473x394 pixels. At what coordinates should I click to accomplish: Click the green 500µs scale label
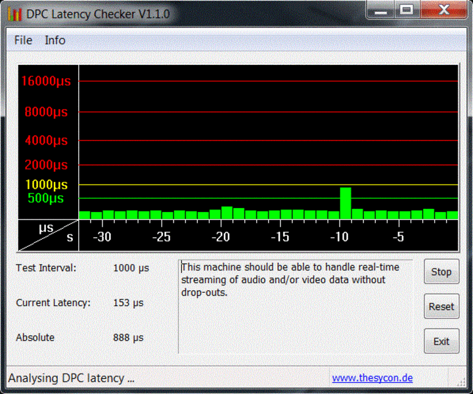click(x=45, y=198)
